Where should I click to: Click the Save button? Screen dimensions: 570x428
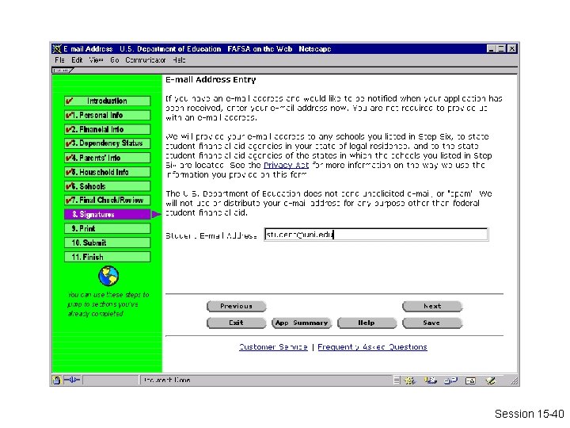(x=432, y=323)
